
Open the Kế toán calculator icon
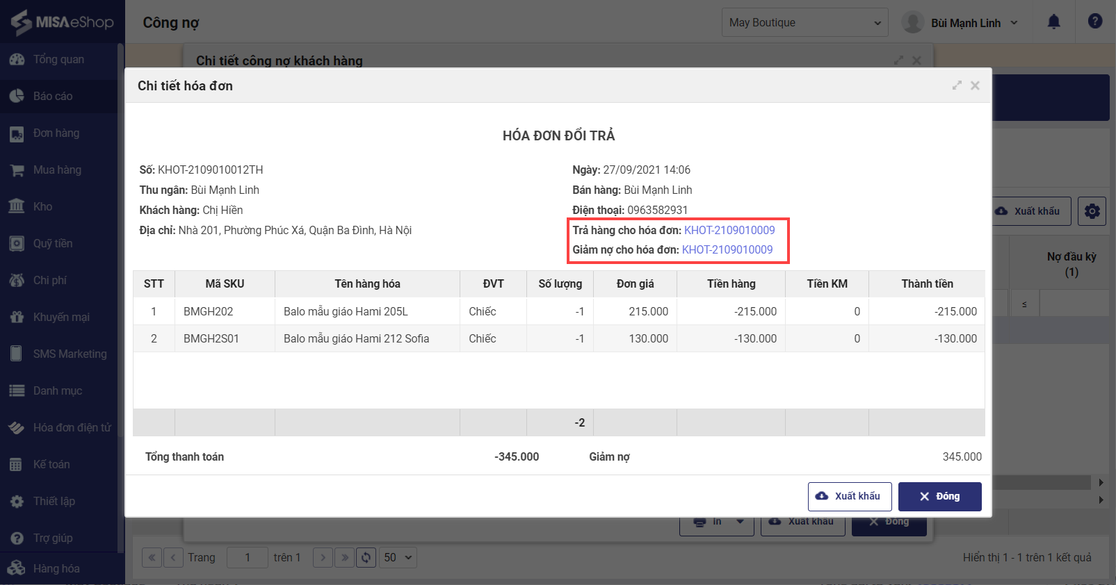pyautogui.click(x=17, y=464)
